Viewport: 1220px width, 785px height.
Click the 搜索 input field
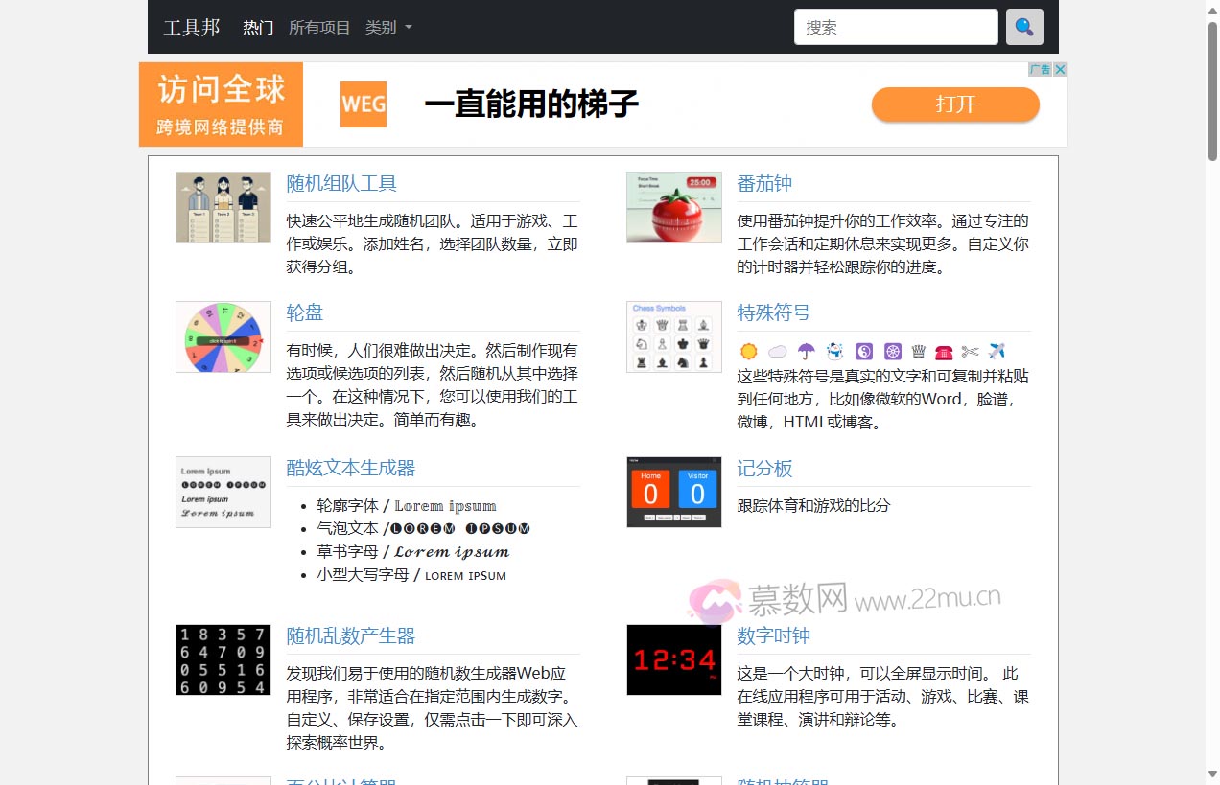click(x=894, y=27)
